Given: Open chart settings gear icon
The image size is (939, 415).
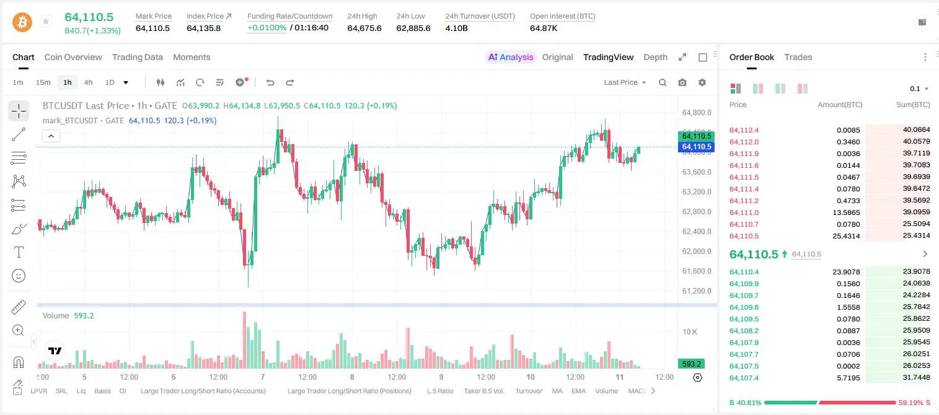Looking at the screenshot, I should (x=702, y=82).
